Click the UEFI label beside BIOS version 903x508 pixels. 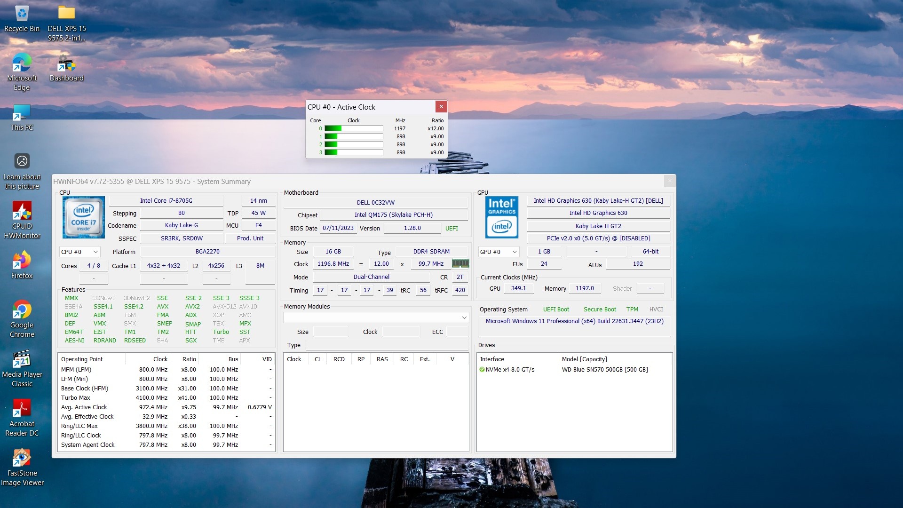pyautogui.click(x=451, y=229)
